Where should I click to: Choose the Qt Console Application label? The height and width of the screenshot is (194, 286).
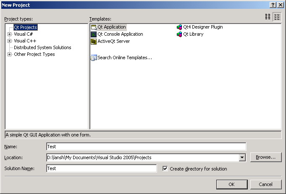tap(120, 34)
